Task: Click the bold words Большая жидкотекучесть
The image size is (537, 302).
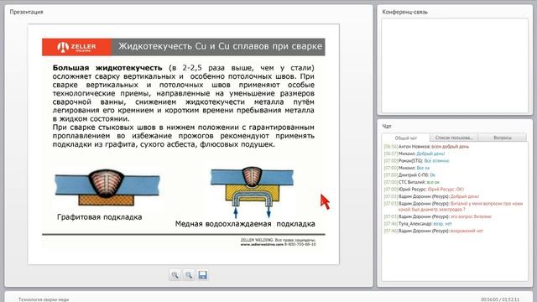Action: point(107,68)
